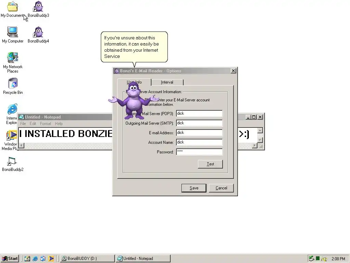350x263 pixels.
Task: Click the green square system tray icon
Action: [318, 259]
